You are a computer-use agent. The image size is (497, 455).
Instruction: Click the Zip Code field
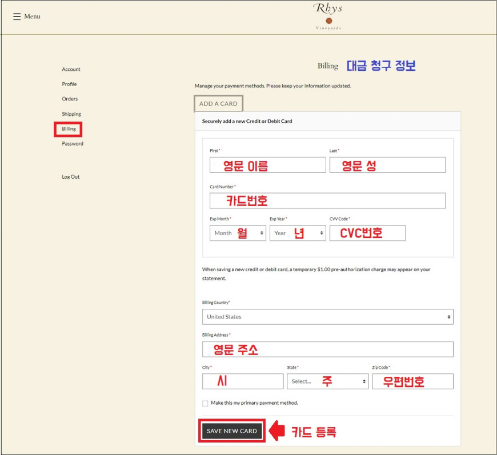coord(412,381)
